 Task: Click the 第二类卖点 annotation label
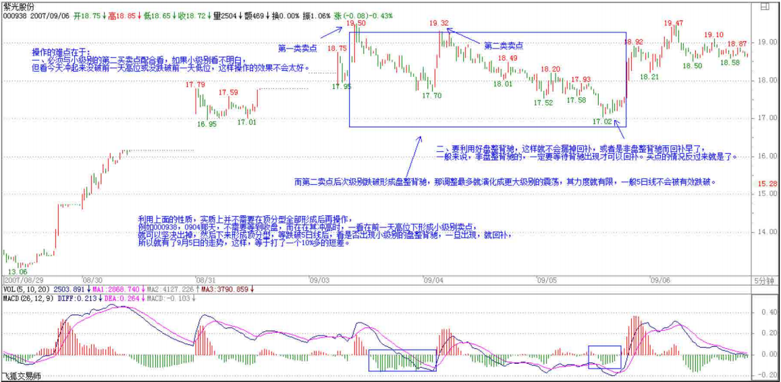(x=504, y=45)
